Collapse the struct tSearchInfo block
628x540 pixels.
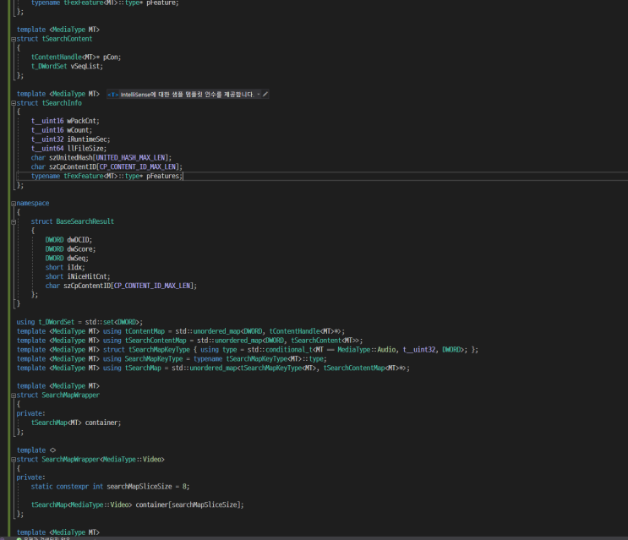14,103
